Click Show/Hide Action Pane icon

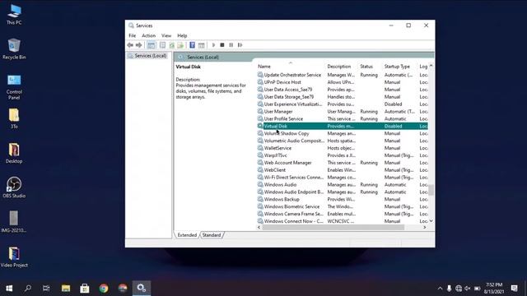coord(201,45)
